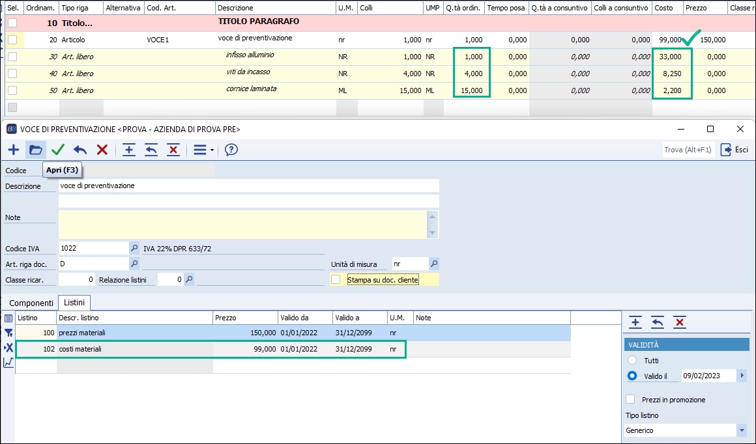Click the Esci button

734,150
